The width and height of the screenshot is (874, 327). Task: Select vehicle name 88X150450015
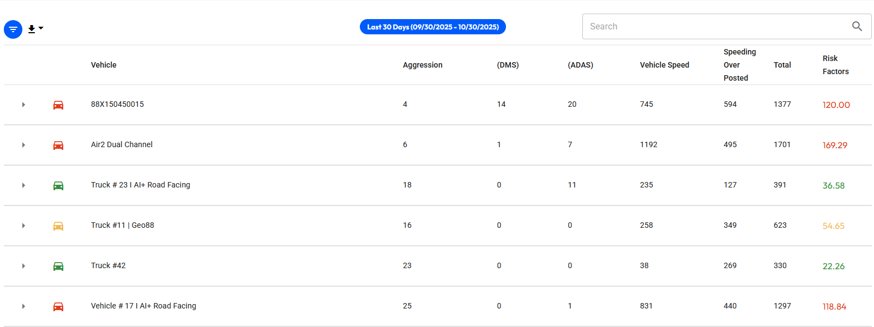pos(117,104)
